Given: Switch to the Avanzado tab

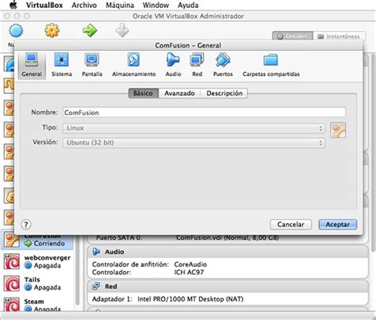Looking at the screenshot, I should [179, 93].
